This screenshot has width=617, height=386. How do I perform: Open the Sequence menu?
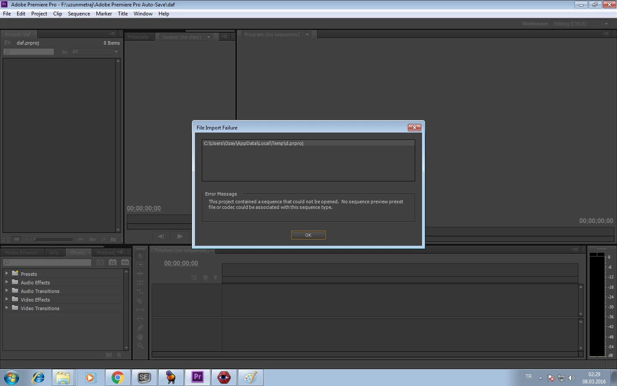[79, 14]
